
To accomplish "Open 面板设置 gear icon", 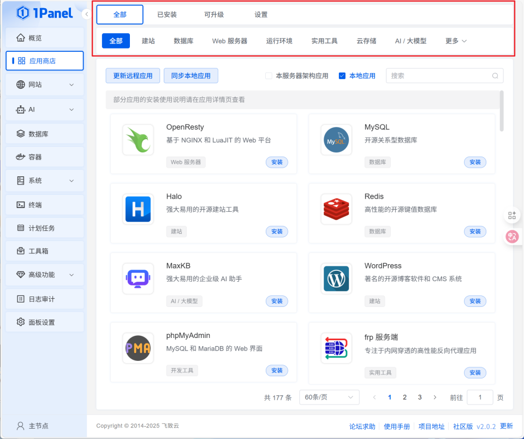I will (x=21, y=322).
